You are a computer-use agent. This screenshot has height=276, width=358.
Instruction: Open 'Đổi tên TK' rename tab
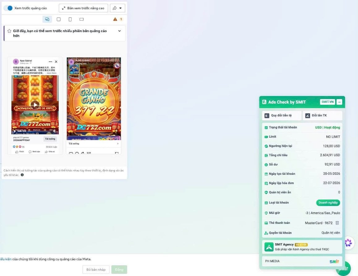point(322,115)
